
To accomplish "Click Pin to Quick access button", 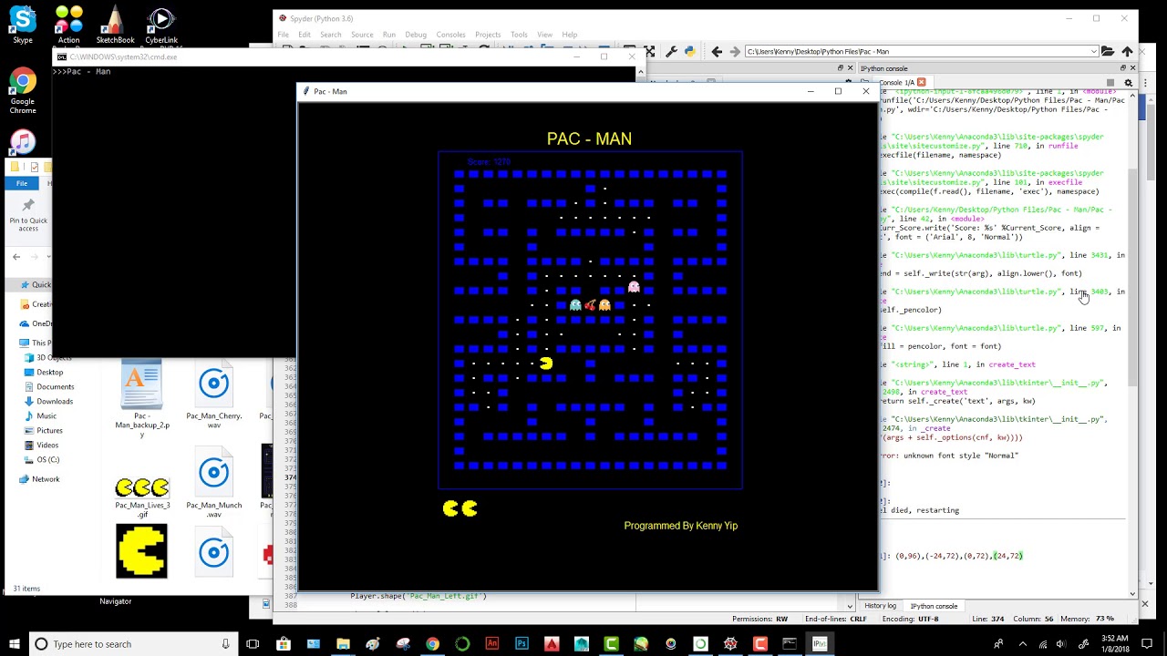I will point(28,215).
